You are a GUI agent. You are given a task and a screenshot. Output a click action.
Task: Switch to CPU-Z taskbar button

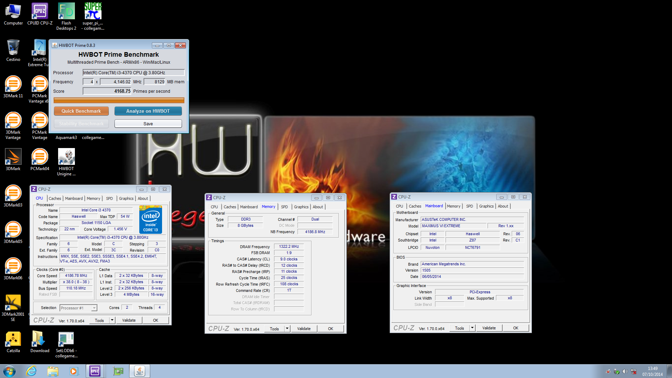(x=95, y=371)
